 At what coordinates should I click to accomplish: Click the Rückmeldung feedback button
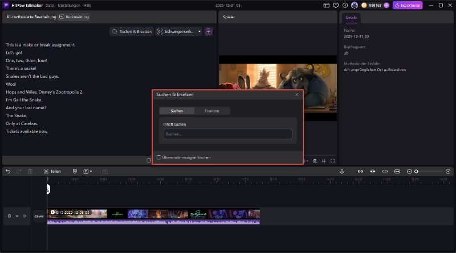click(x=73, y=17)
